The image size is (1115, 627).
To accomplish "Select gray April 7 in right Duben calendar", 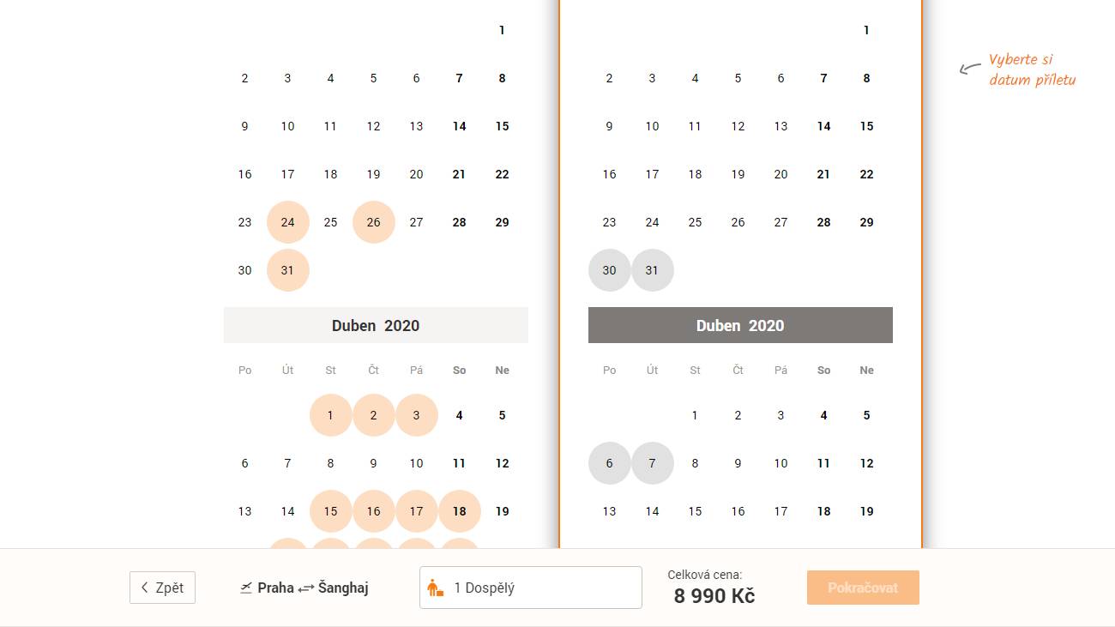I will click(652, 463).
